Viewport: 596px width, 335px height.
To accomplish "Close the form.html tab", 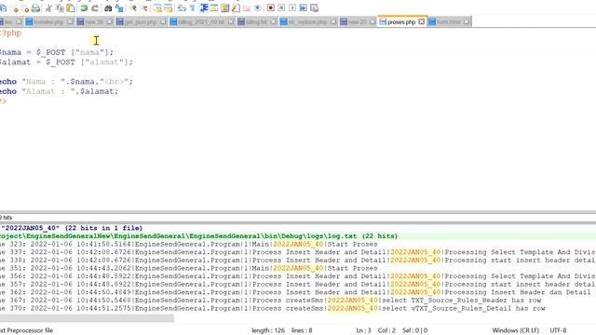I will [467, 22].
